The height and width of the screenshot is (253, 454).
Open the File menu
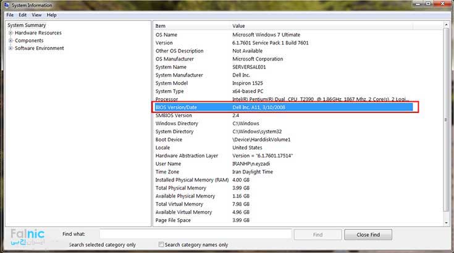pyautogui.click(x=10, y=15)
